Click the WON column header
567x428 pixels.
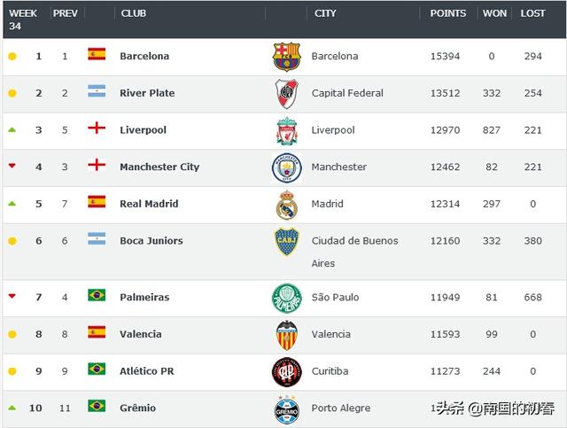[494, 13]
